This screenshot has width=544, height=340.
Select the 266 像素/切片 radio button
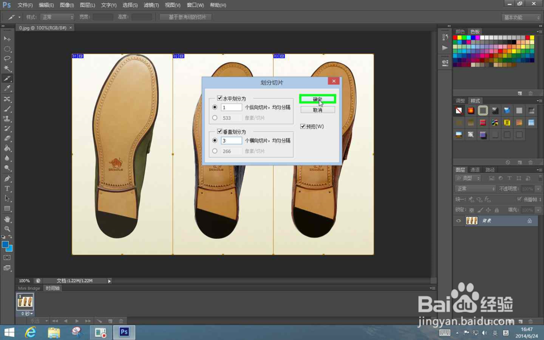point(215,151)
